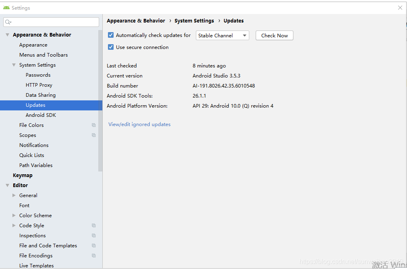Viewport: 407px width, 269px height.
Task: Select Appearance in the settings tree
Action: (33, 45)
